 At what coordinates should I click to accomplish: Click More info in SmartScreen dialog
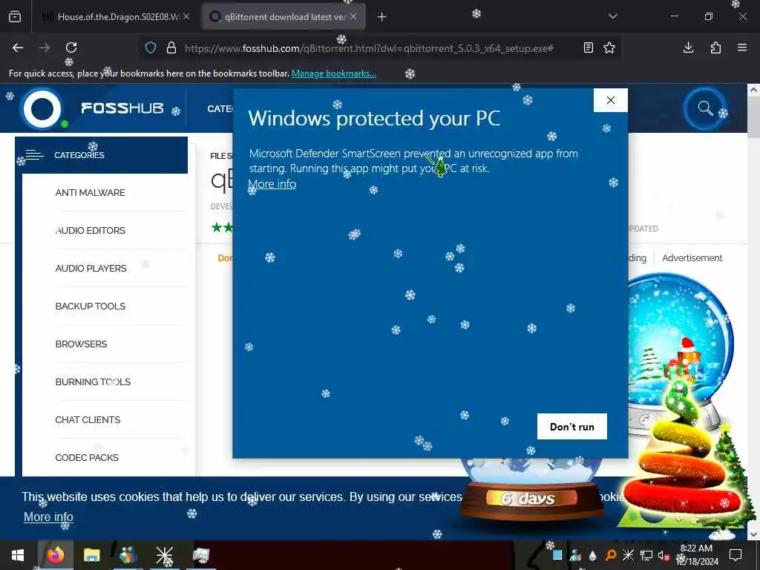point(272,184)
